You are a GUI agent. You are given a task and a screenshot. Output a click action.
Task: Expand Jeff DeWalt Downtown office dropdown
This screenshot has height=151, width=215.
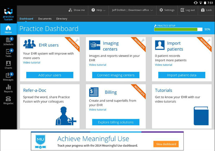click(132, 10)
